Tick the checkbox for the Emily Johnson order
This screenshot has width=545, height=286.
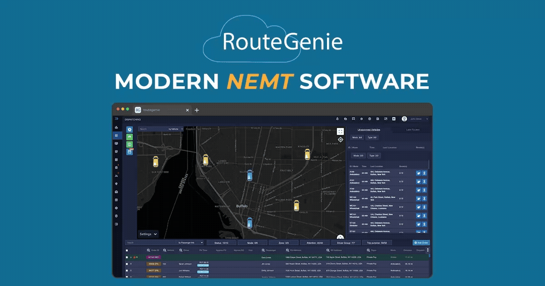(x=127, y=270)
